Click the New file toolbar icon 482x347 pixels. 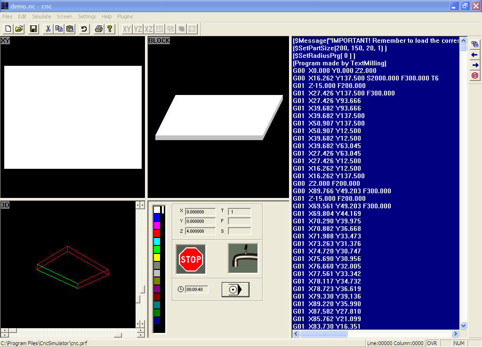(x=8, y=29)
